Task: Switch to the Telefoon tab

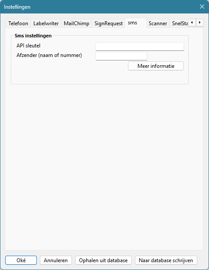Action: [x=18, y=23]
